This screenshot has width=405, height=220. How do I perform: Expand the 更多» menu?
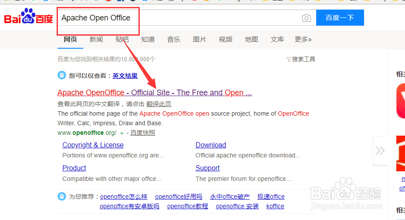(x=303, y=40)
